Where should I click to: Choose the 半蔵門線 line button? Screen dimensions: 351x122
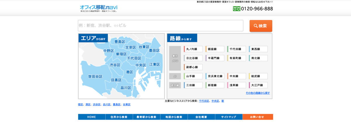coord(215,58)
